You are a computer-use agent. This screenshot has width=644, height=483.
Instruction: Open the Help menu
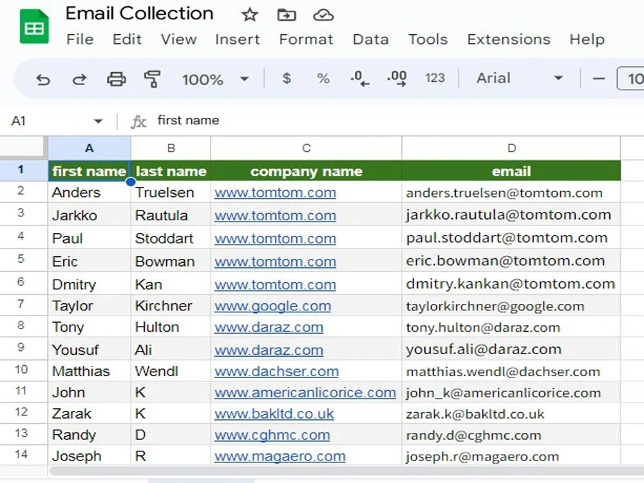tap(587, 39)
